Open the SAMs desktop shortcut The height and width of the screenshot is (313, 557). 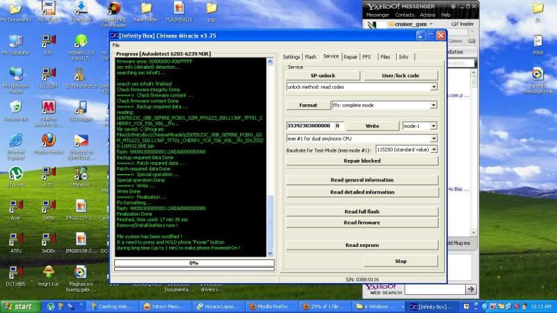tap(48, 210)
